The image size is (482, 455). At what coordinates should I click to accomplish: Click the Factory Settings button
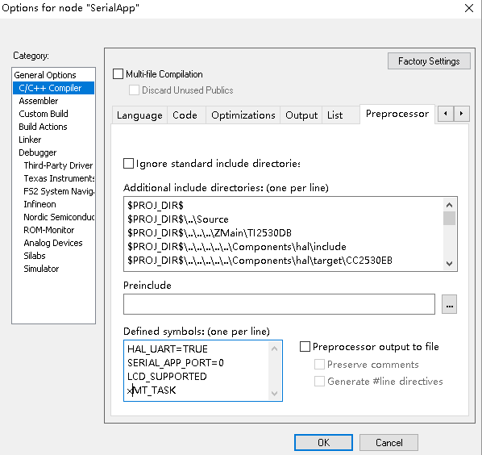coord(429,61)
